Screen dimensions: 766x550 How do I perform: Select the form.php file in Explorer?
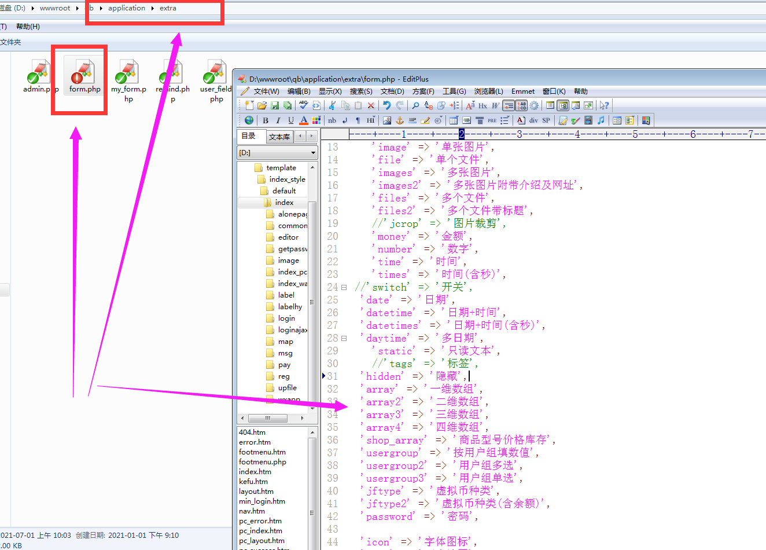(x=84, y=77)
